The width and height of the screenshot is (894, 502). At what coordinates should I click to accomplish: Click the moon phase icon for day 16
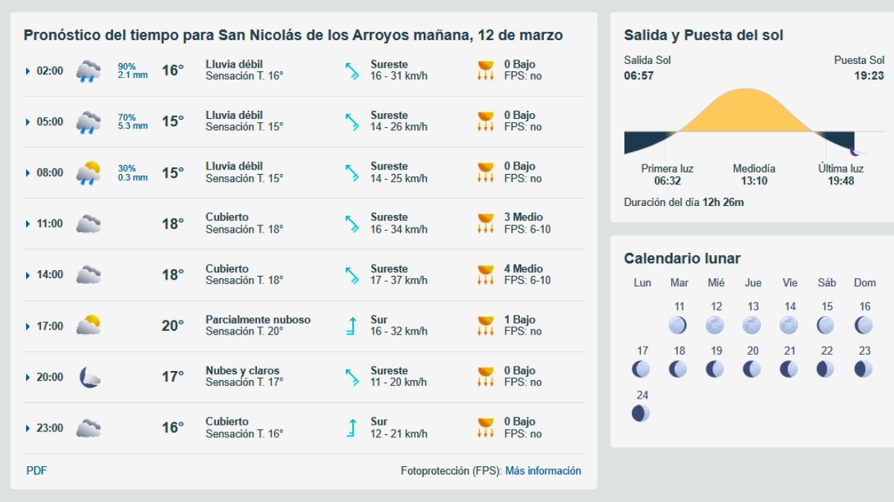pyautogui.click(x=864, y=325)
